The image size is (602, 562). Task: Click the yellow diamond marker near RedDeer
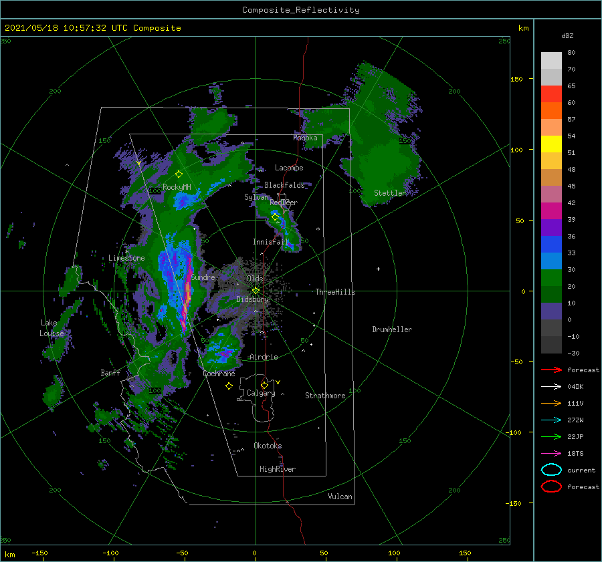click(275, 217)
